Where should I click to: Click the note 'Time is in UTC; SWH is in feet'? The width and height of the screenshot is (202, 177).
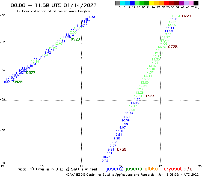click(57, 169)
